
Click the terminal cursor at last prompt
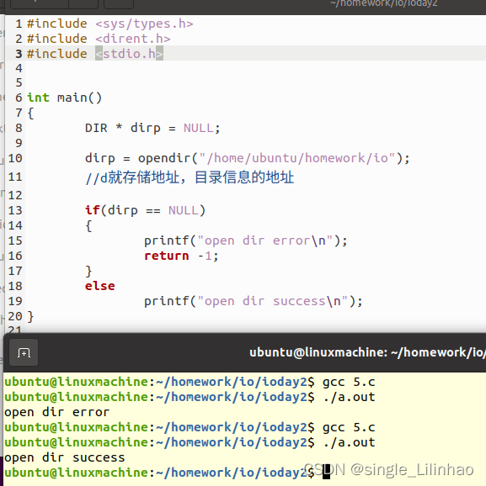[326, 472]
